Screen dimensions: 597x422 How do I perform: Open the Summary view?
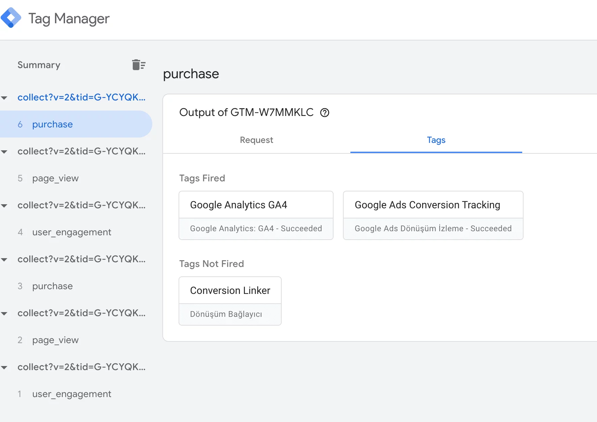39,65
